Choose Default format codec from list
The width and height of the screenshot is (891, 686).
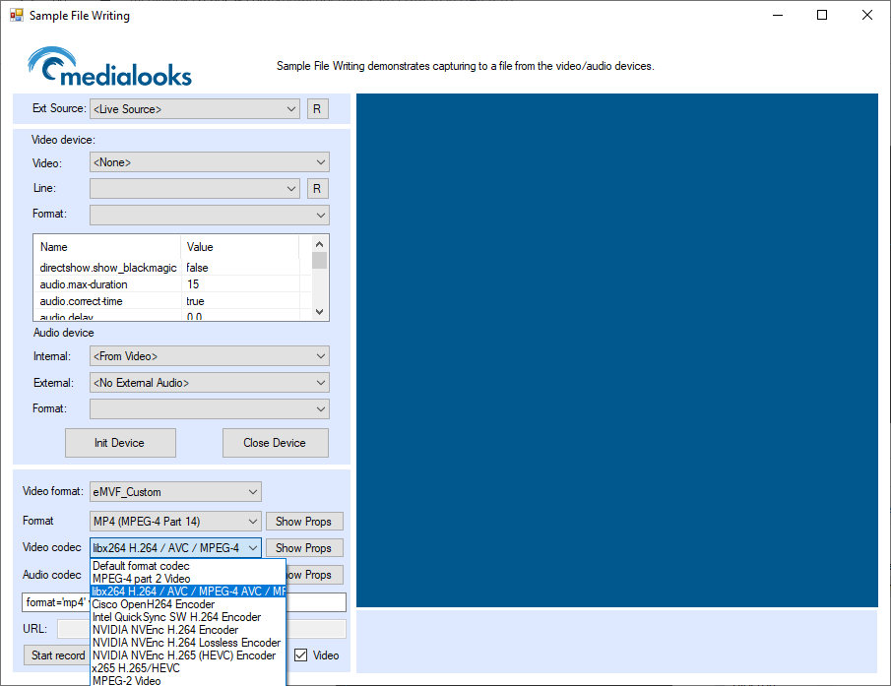coord(188,566)
